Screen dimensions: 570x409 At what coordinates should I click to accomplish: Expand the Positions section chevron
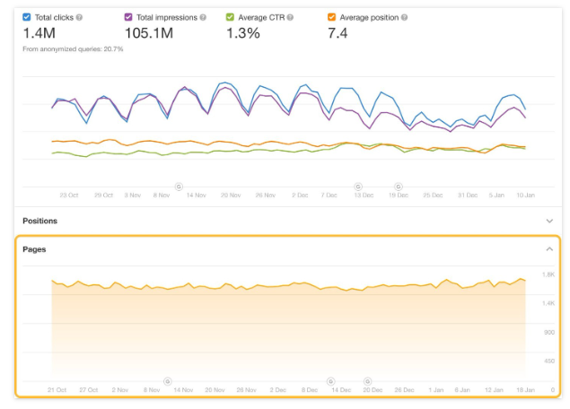pos(549,221)
